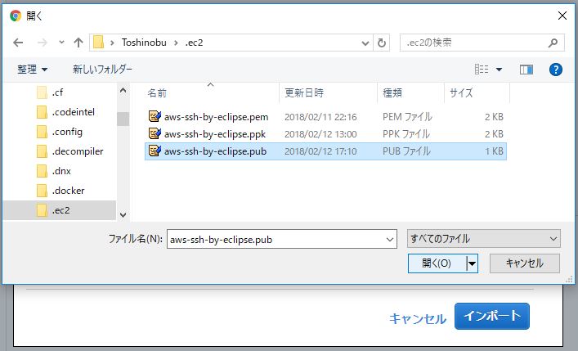Click into the ファイル名 text field

(276, 239)
